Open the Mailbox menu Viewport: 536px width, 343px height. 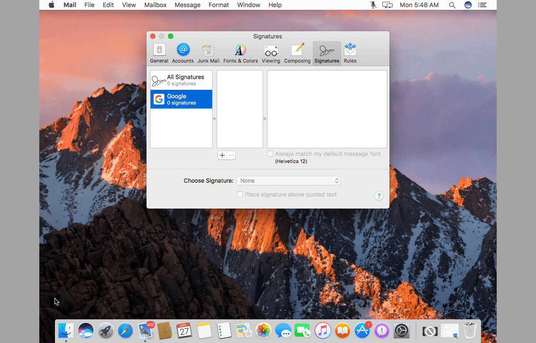(155, 5)
